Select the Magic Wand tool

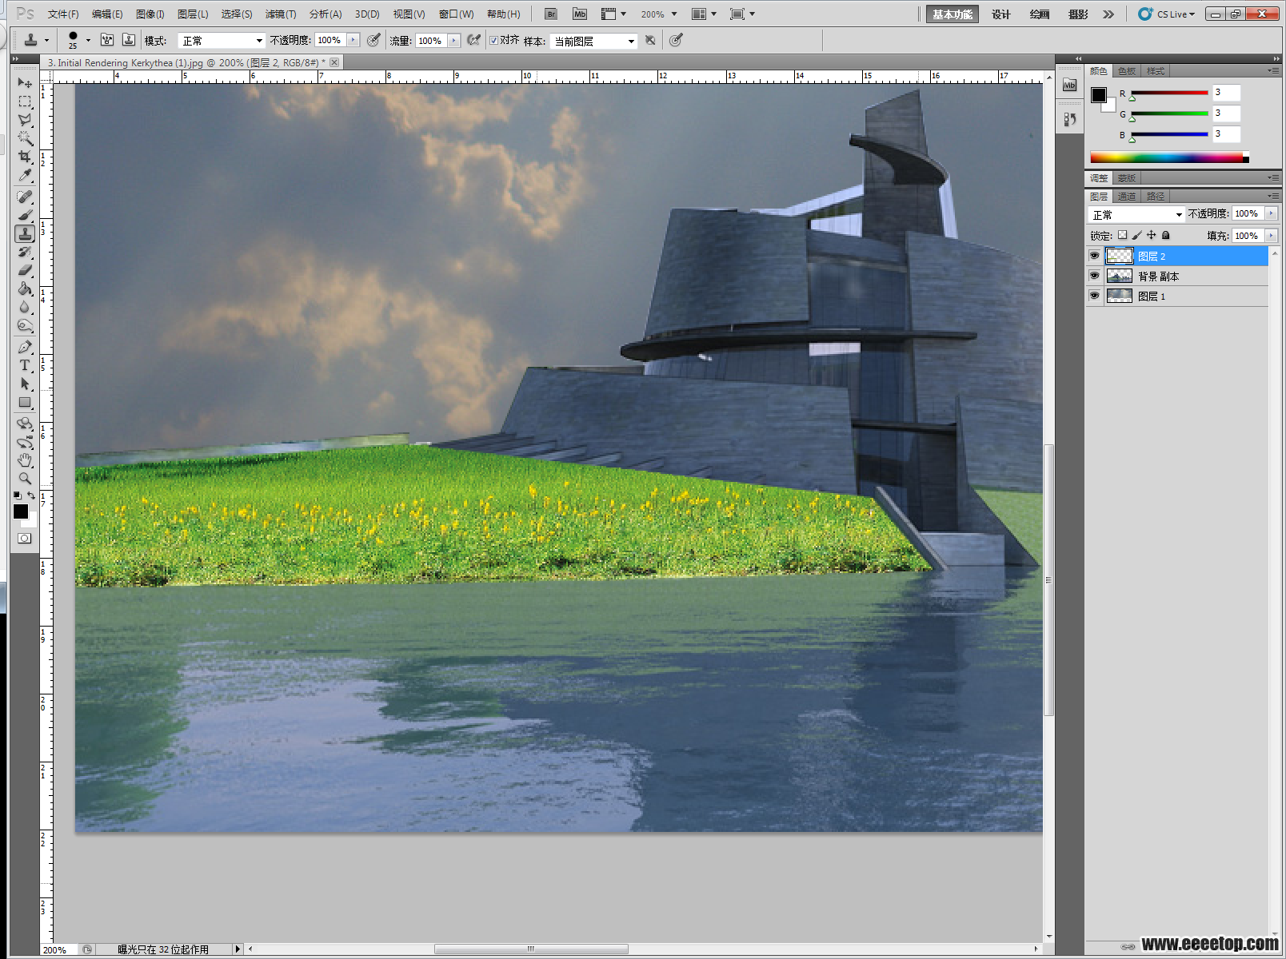click(25, 138)
